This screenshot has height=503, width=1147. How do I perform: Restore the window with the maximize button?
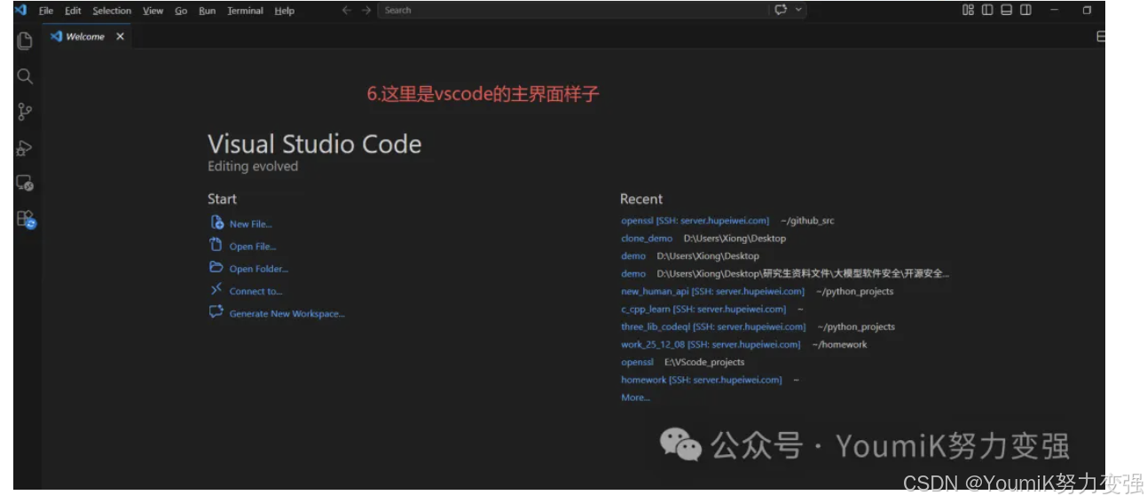click(1087, 10)
